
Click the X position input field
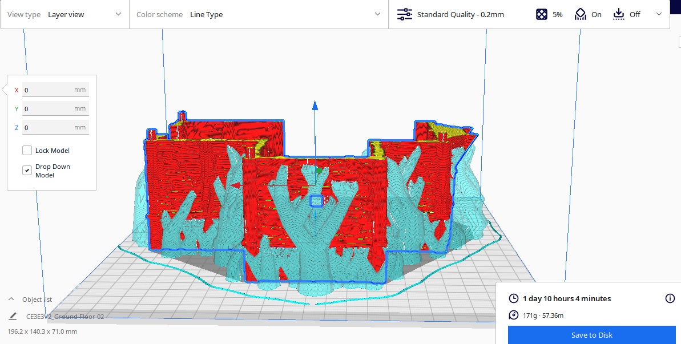click(x=55, y=90)
